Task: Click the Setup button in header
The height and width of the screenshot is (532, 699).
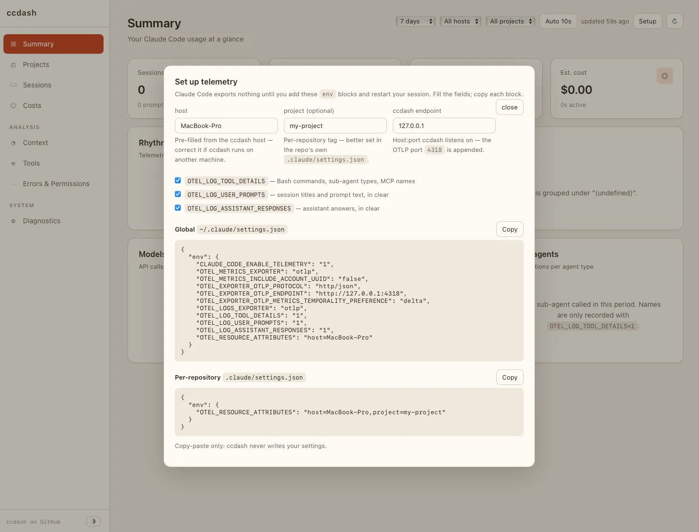Action: [648, 21]
